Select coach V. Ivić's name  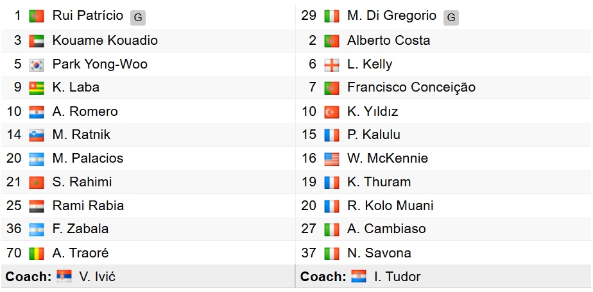pyautogui.click(x=97, y=277)
